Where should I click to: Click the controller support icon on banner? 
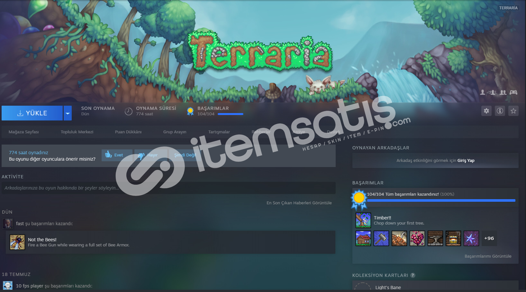point(513,92)
